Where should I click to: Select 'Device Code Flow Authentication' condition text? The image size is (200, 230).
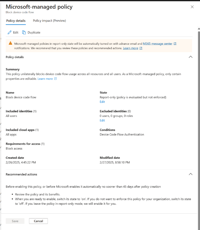click(122, 134)
